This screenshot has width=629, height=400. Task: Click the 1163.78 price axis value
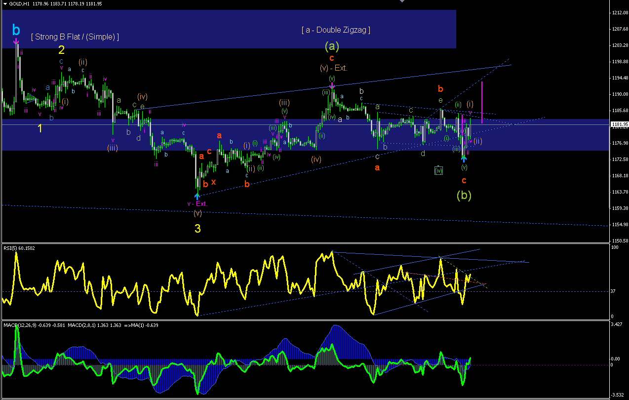(619, 192)
